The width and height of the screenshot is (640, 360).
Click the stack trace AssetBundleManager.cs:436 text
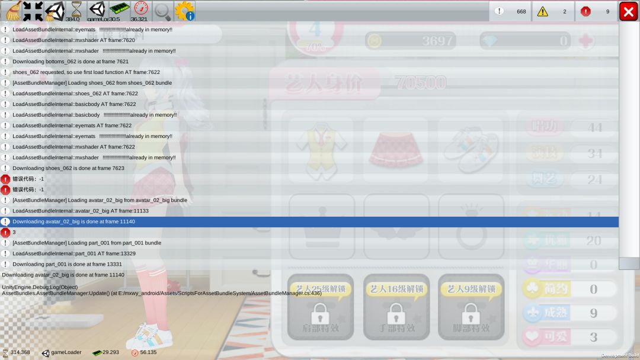(162, 293)
